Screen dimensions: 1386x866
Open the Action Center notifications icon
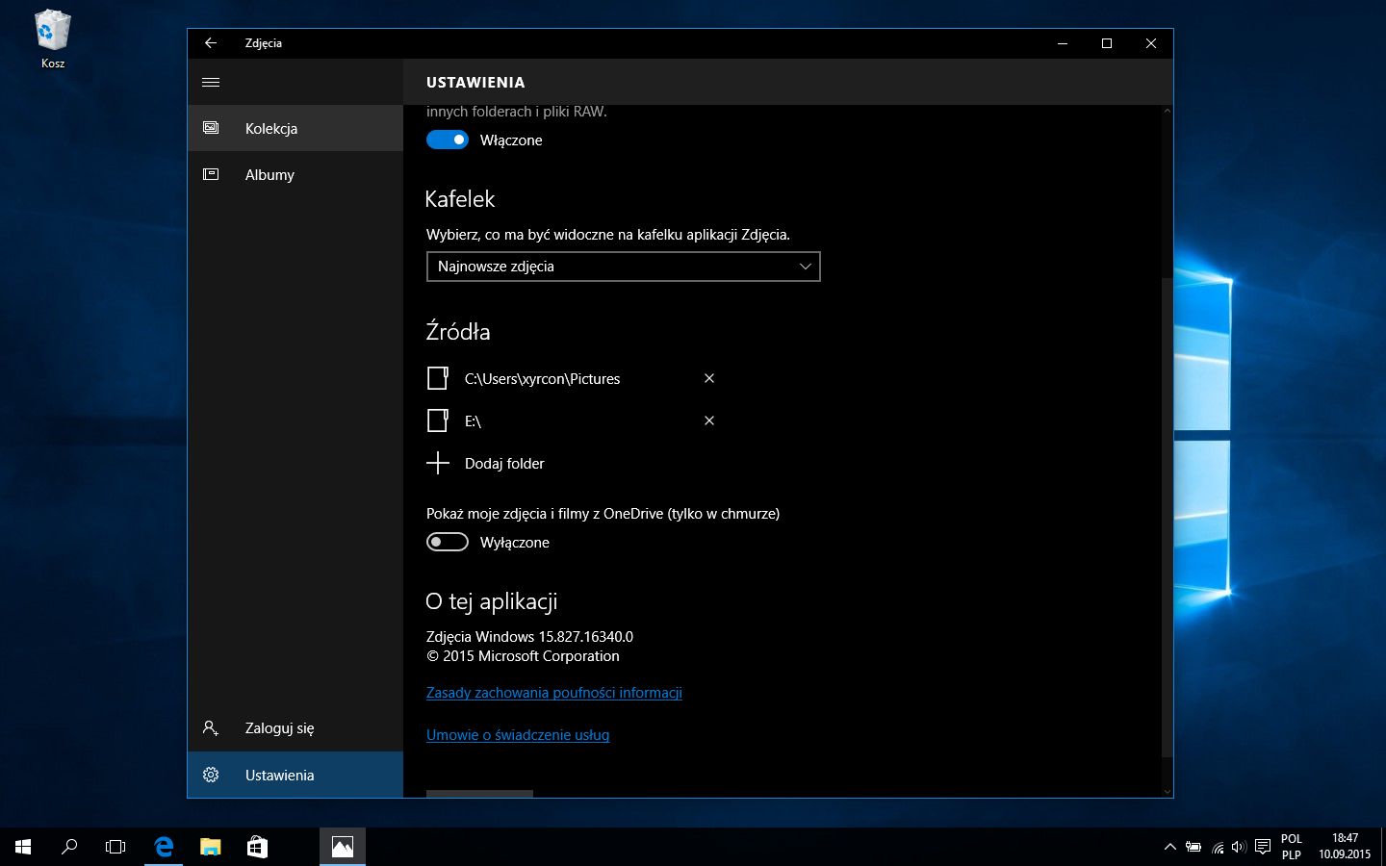[1263, 847]
